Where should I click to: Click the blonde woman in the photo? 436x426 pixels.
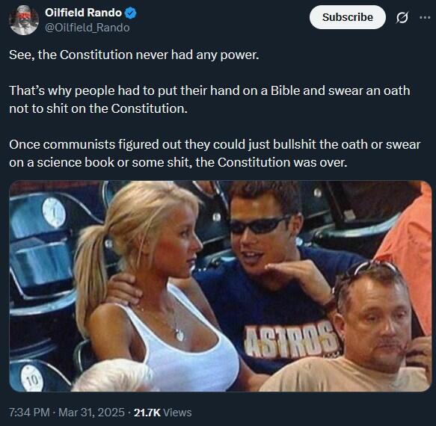click(x=156, y=286)
